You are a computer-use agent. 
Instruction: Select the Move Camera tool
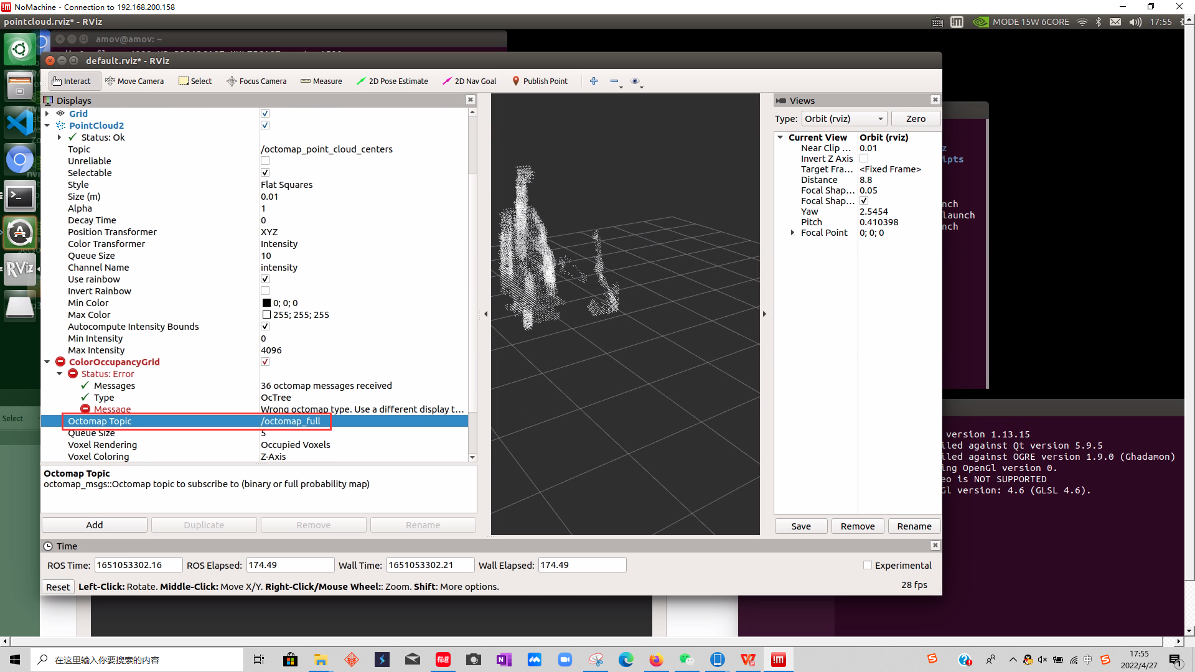(134, 81)
